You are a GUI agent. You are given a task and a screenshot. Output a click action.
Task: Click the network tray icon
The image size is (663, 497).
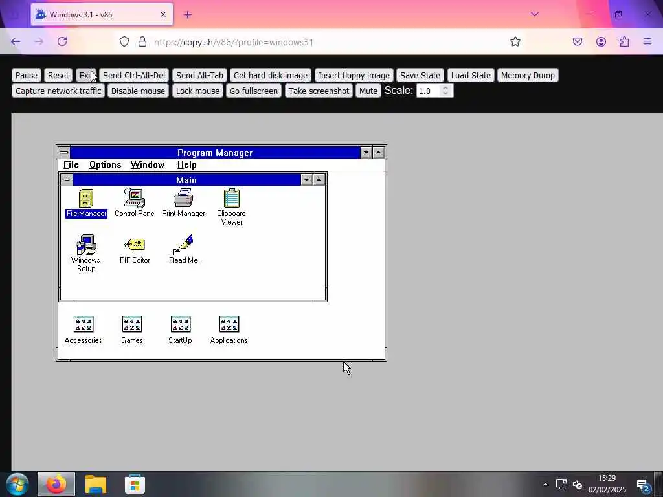click(x=561, y=484)
